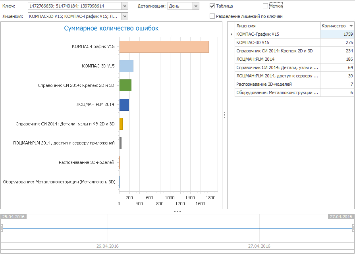Expand the Детализация dropdown

195,6
